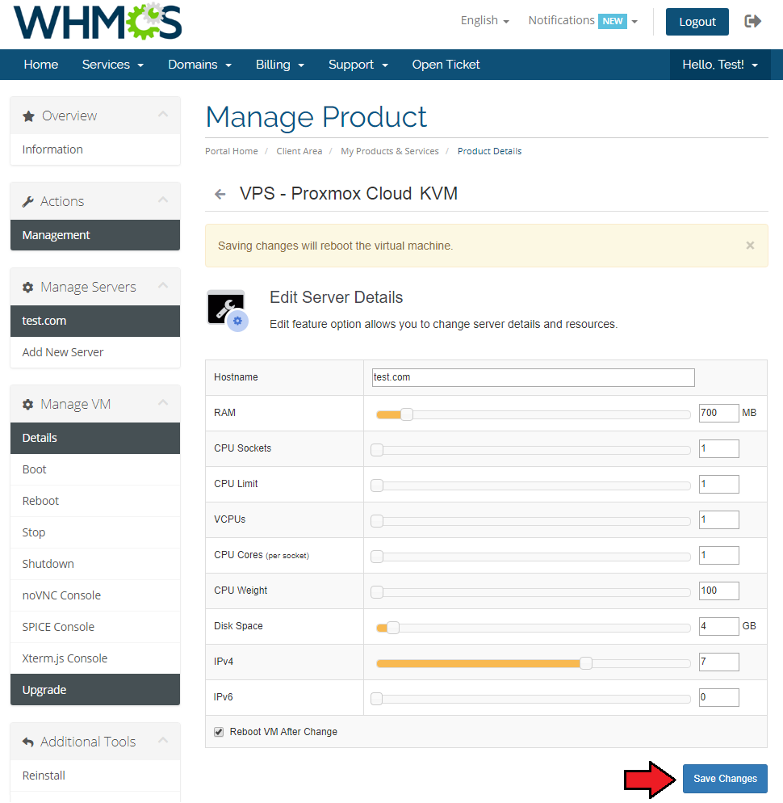This screenshot has height=803, width=783.
Task: Focus the CPU Limit value field
Action: (x=718, y=484)
